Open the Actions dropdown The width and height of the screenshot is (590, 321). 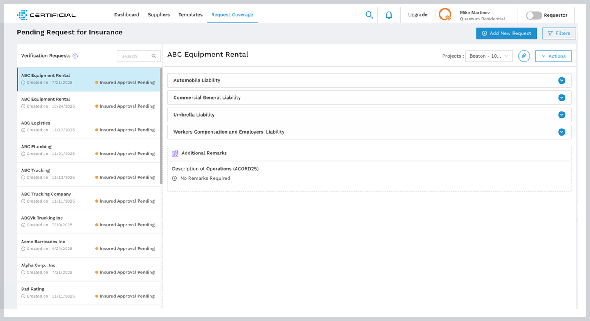(x=553, y=56)
